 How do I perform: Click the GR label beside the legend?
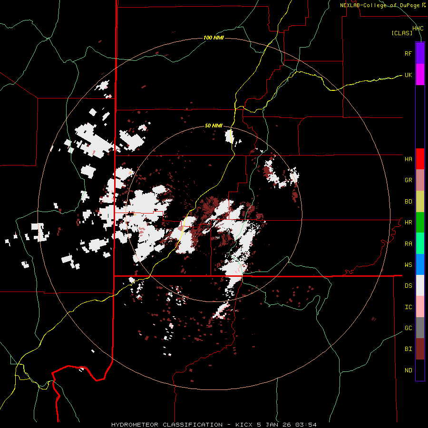[x=408, y=180]
